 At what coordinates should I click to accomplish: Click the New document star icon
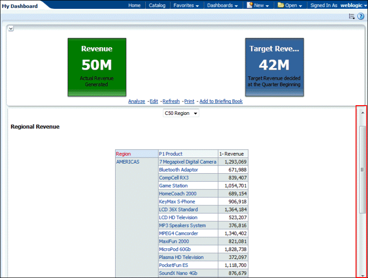(x=250, y=5)
